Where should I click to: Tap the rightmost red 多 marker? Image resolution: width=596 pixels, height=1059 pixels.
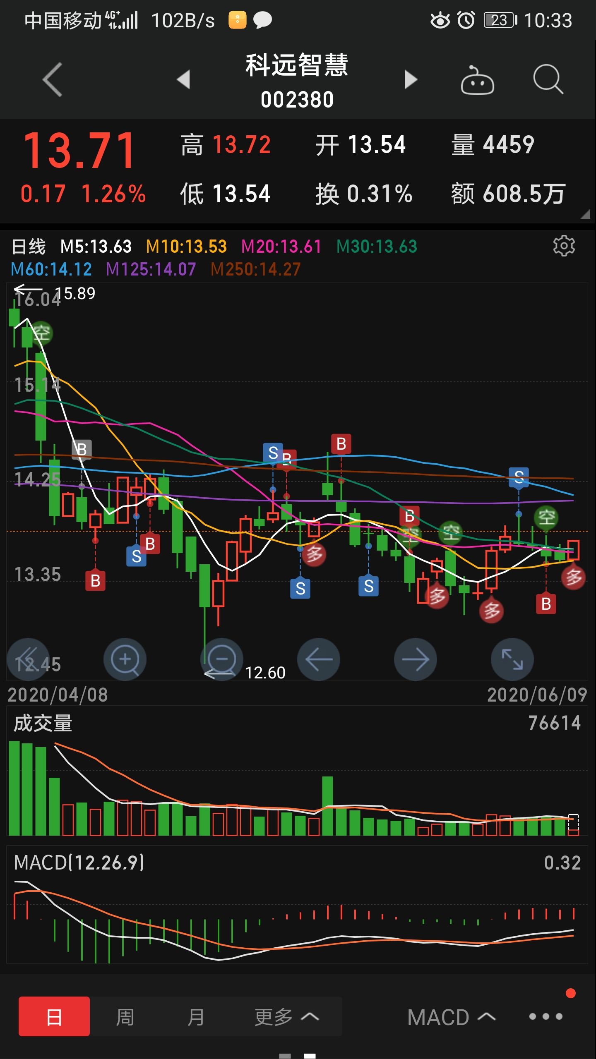click(x=573, y=577)
